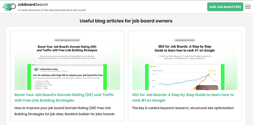Click the 'Referring domains' chart label
253x125 pixels.
(158, 70)
